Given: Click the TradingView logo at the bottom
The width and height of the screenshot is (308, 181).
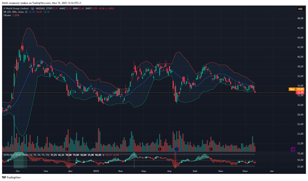Looking at the screenshot, I should coord(11,178).
